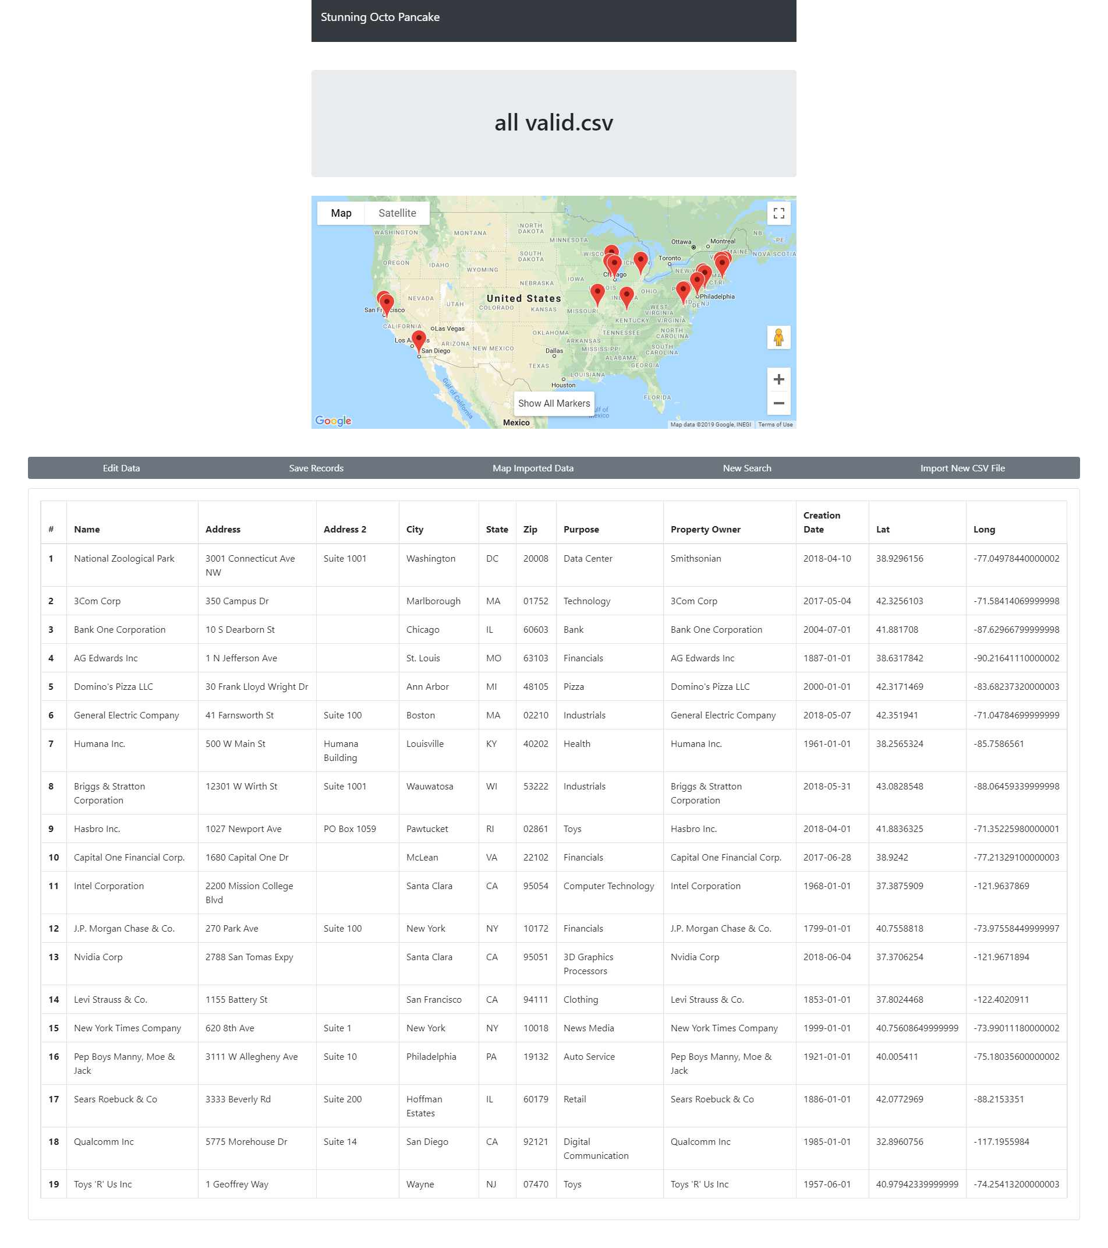The width and height of the screenshot is (1108, 1248).
Task: Start a New Search
Action: coord(747,468)
